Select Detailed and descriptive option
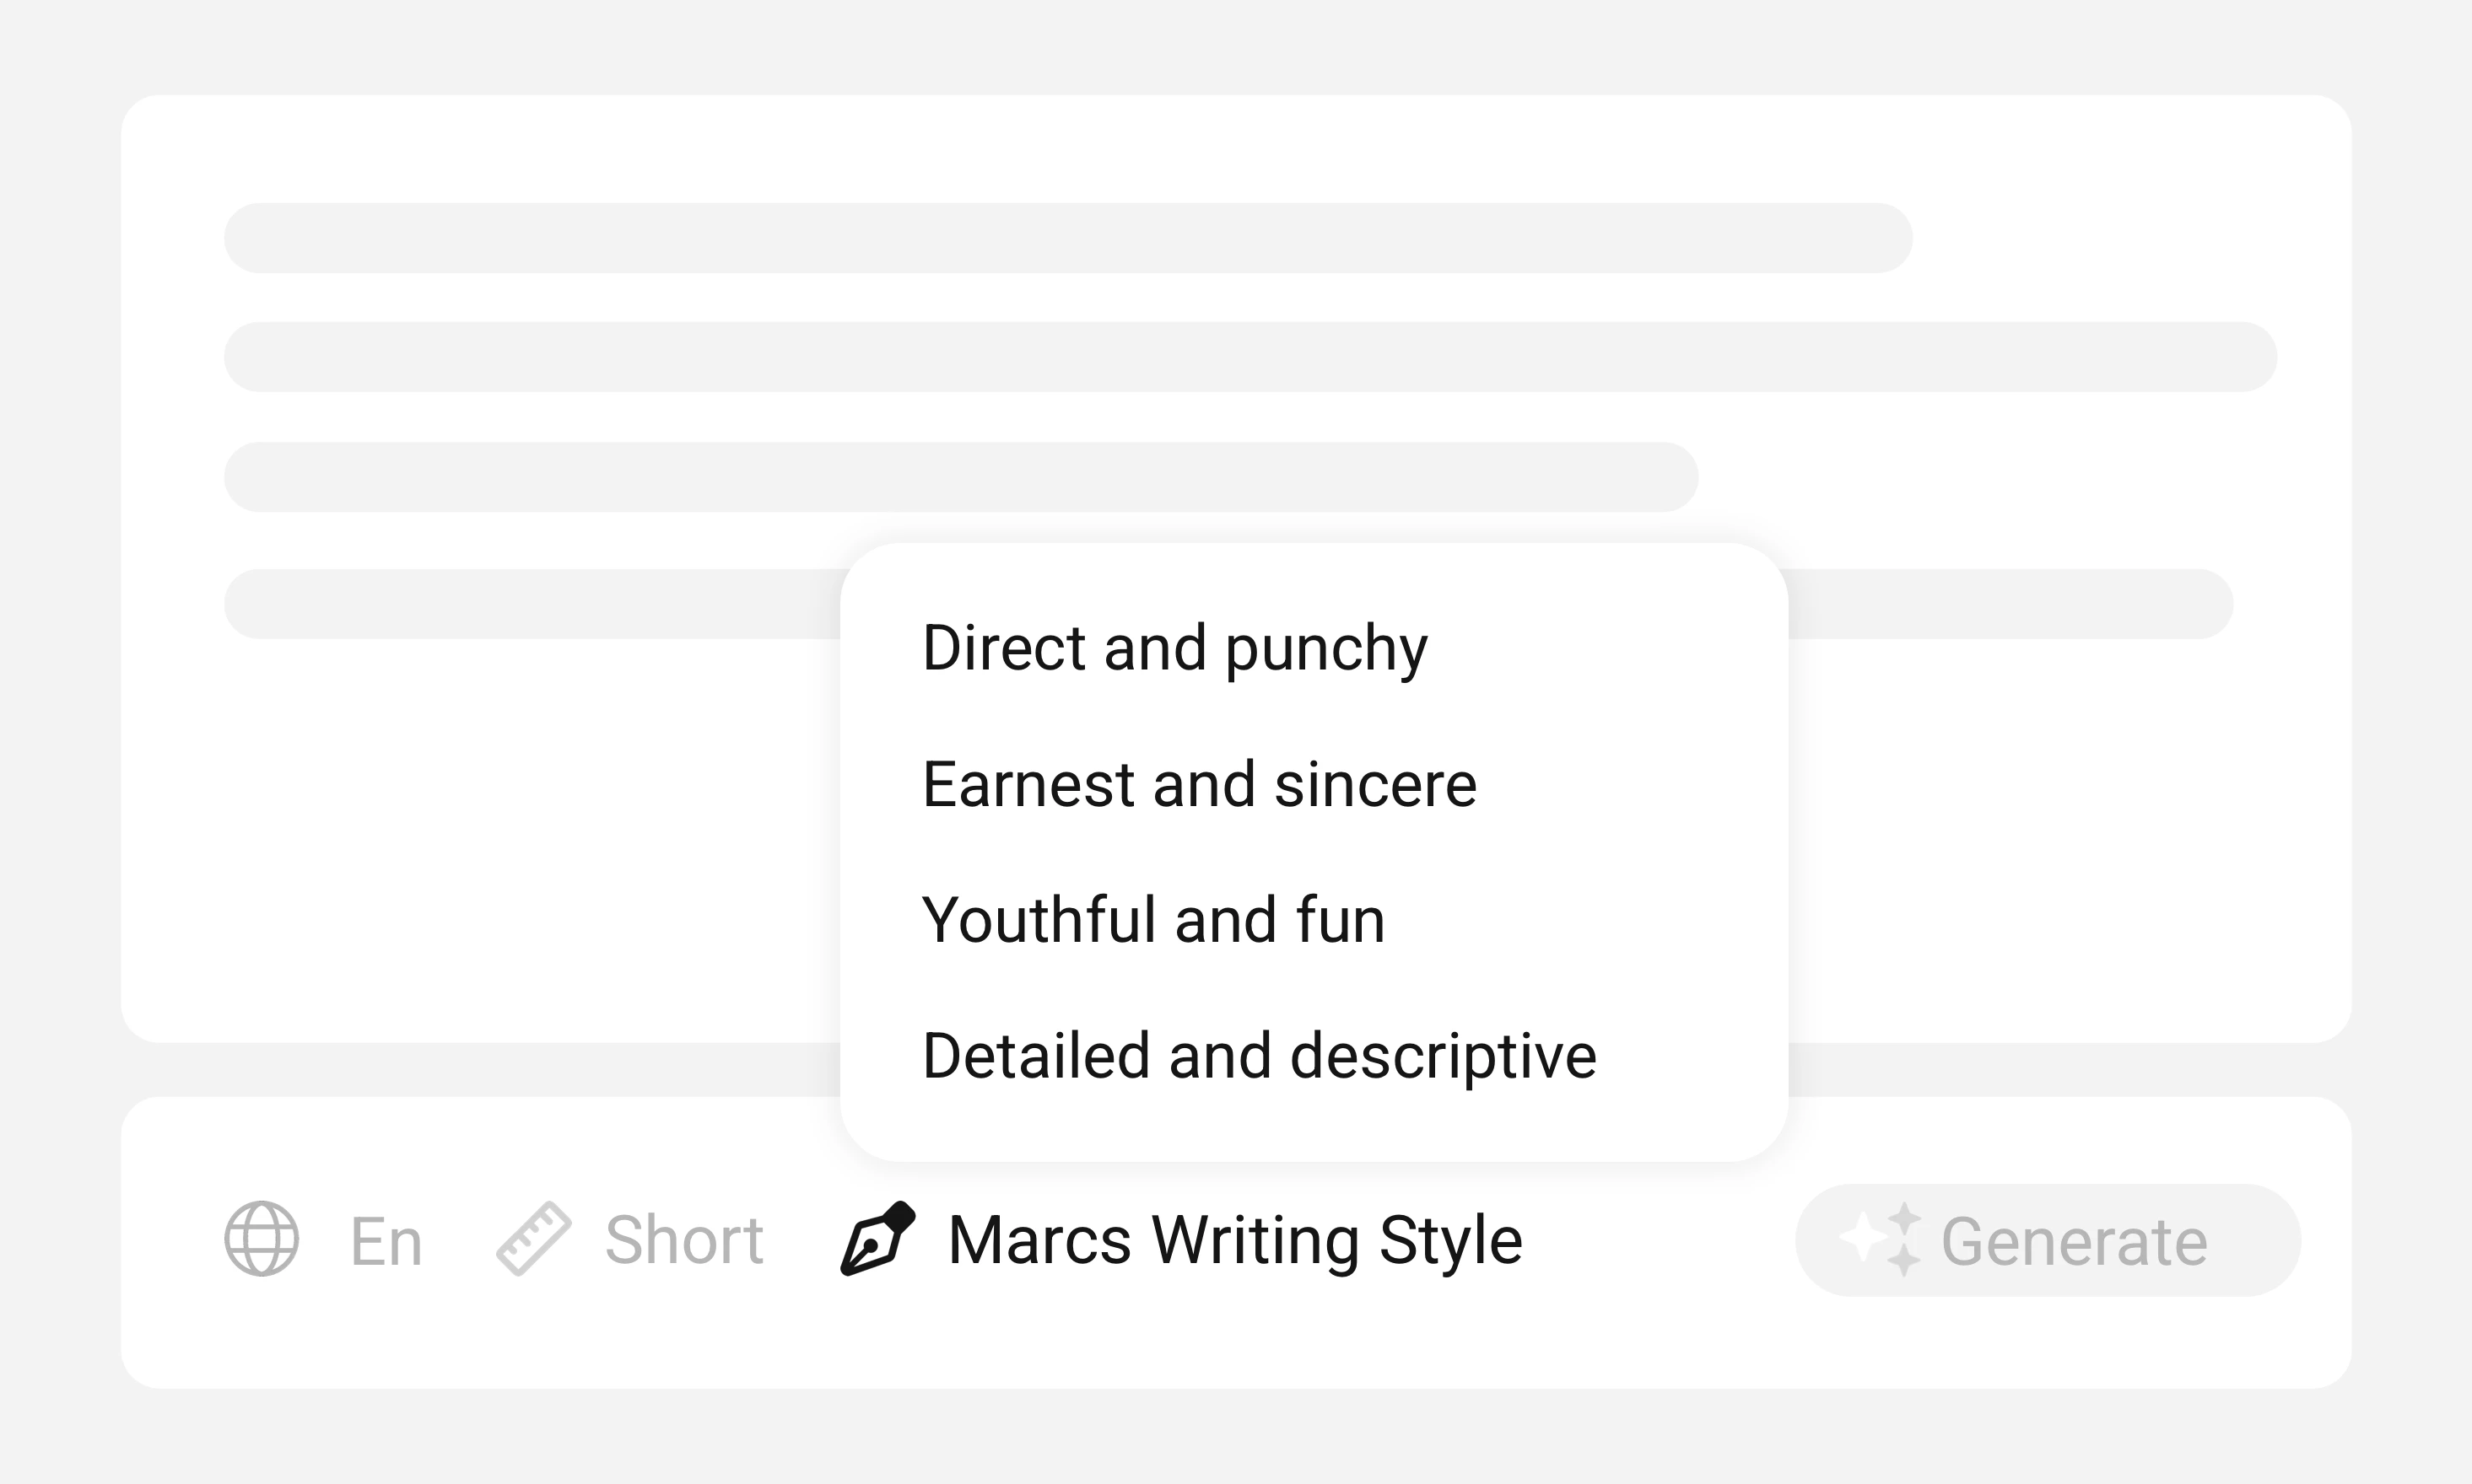The width and height of the screenshot is (2472, 1484). pos(1259,1056)
